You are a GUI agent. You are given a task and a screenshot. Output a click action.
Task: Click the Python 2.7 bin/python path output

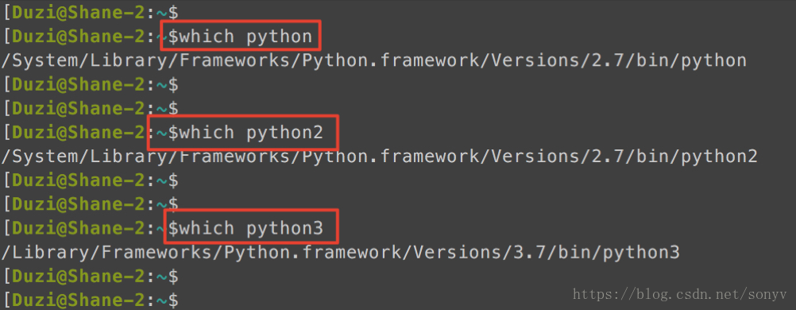373,60
